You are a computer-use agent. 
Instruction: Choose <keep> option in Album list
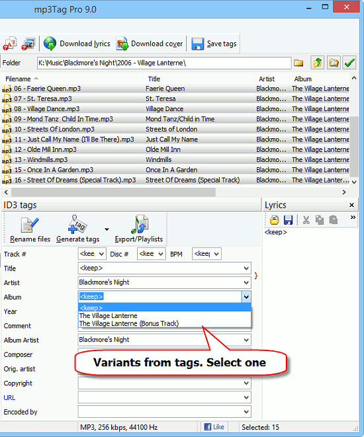pos(165,308)
